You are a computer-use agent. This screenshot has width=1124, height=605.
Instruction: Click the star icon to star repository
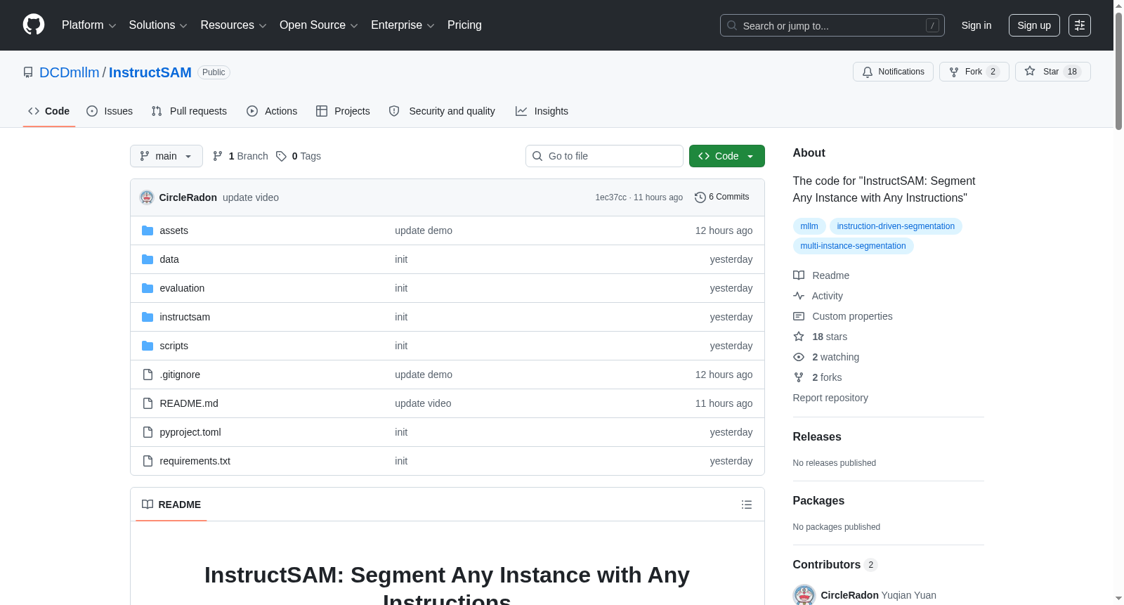pos(1030,71)
